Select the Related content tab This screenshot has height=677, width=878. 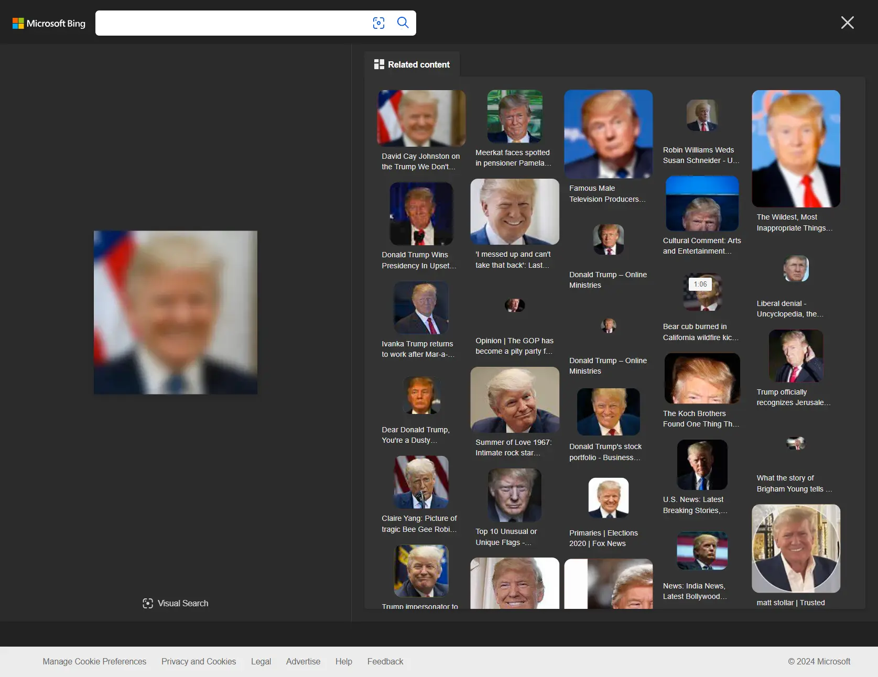(x=412, y=64)
